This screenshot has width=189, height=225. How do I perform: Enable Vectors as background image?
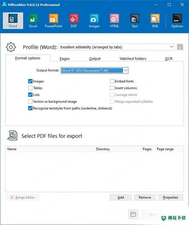tap(30, 102)
